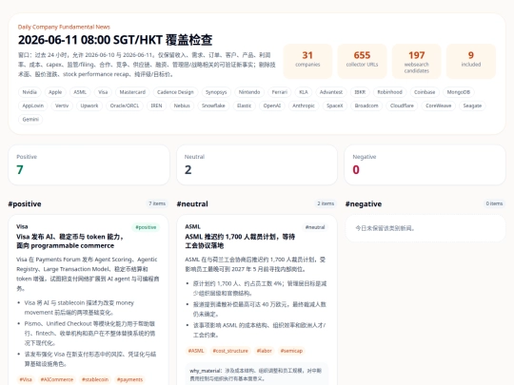Click the #ASML tag on the ASML card
Viewport: 514px width, 385px height.
click(196, 351)
